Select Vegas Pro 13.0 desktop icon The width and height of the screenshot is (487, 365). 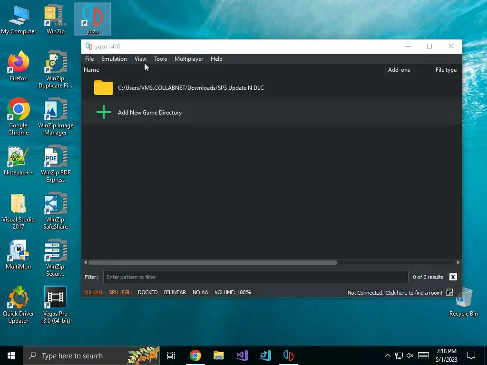pyautogui.click(x=55, y=305)
